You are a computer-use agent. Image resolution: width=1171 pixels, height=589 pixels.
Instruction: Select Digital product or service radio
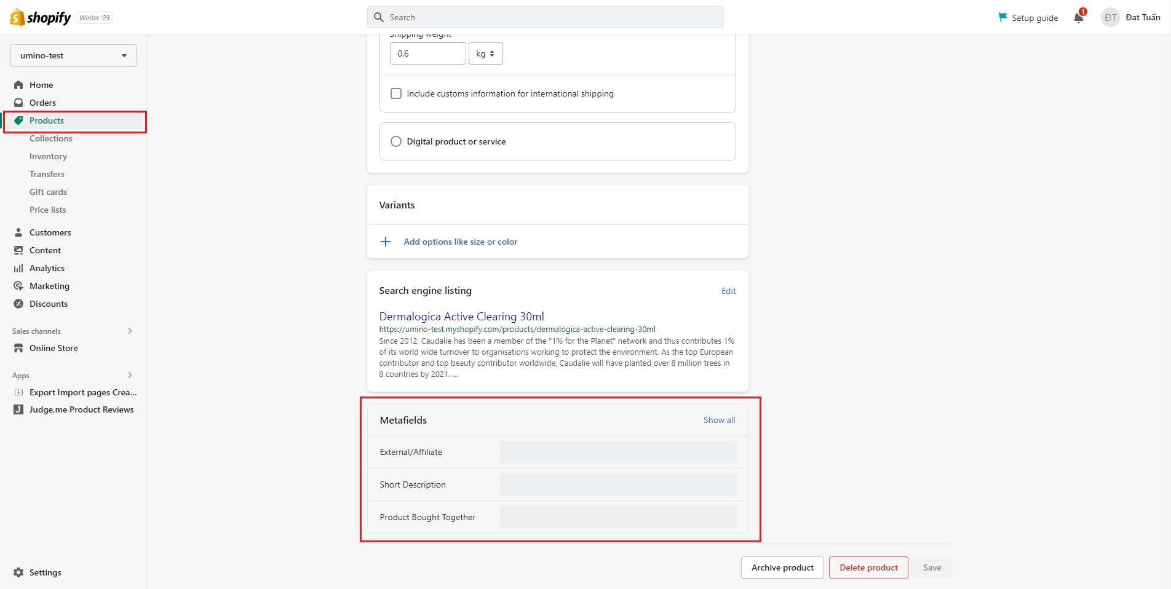tap(396, 141)
